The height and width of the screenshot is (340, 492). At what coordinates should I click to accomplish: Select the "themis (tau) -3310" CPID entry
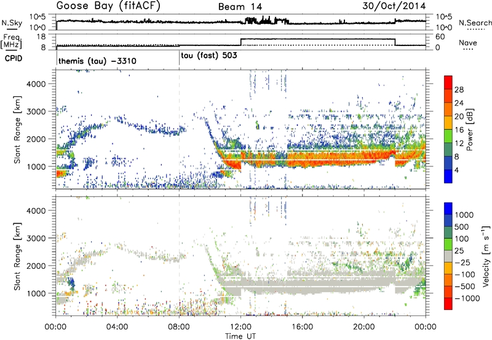[97, 61]
